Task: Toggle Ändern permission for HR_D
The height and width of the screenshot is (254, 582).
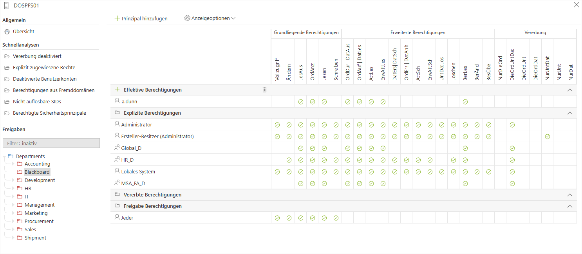Action: (289, 160)
